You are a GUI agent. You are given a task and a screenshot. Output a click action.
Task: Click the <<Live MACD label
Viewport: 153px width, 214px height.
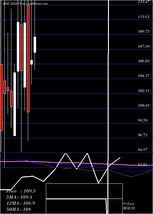pyautogui.click(x=129, y=206)
